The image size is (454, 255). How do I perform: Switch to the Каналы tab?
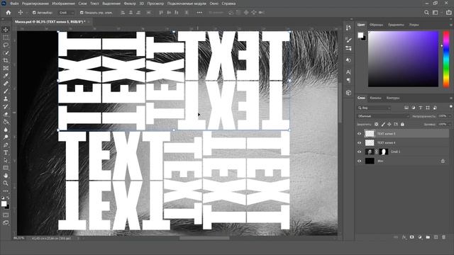click(x=375, y=98)
